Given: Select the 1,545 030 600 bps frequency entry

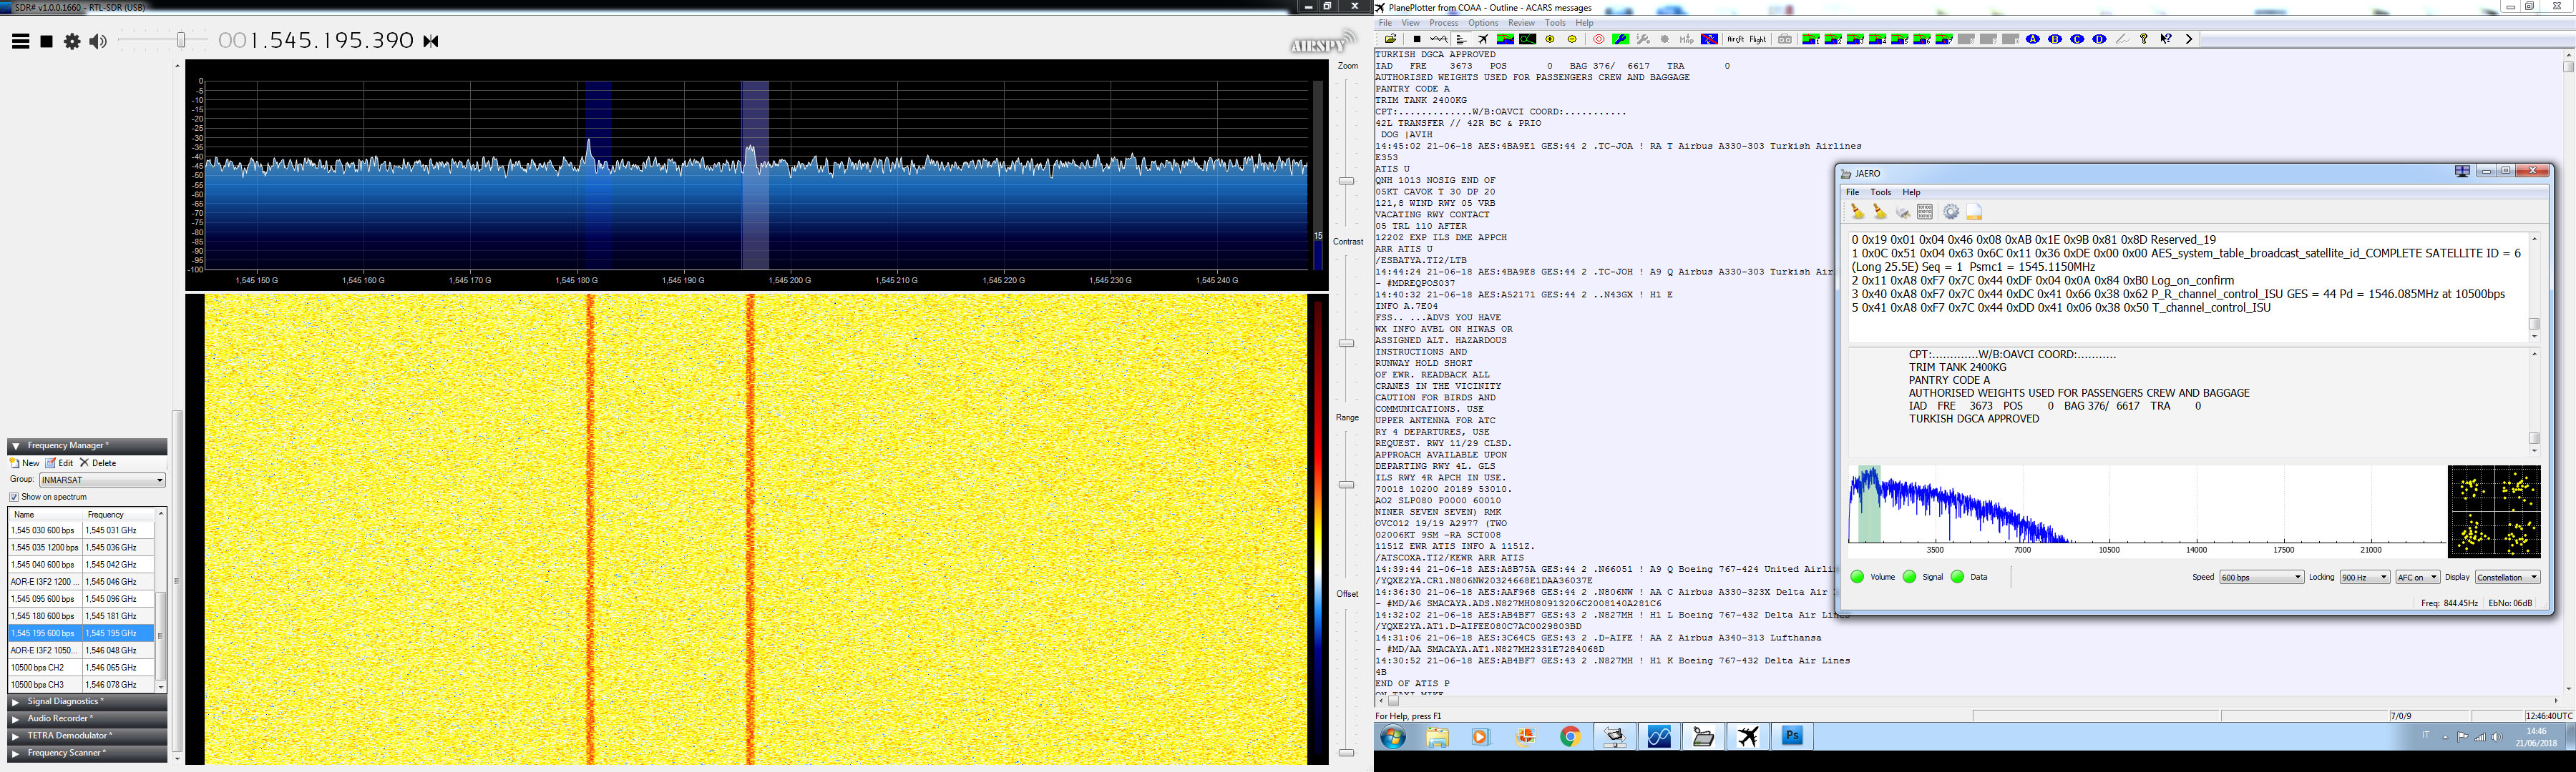Looking at the screenshot, I should pos(81,530).
